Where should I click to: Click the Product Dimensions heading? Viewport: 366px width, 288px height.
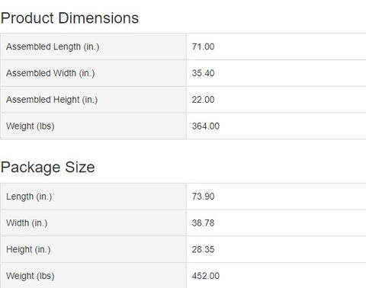69,18
